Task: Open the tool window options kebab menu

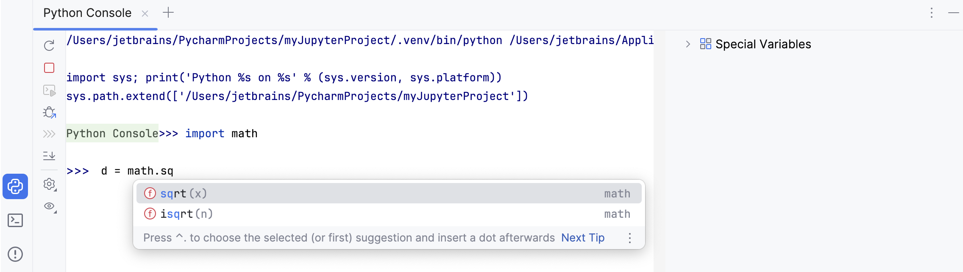Action: click(931, 13)
